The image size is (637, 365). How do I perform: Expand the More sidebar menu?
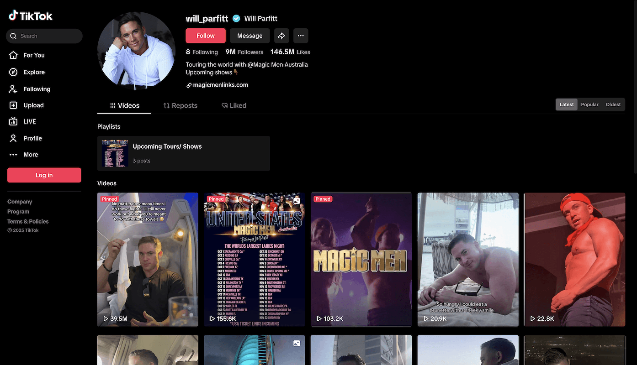point(31,155)
